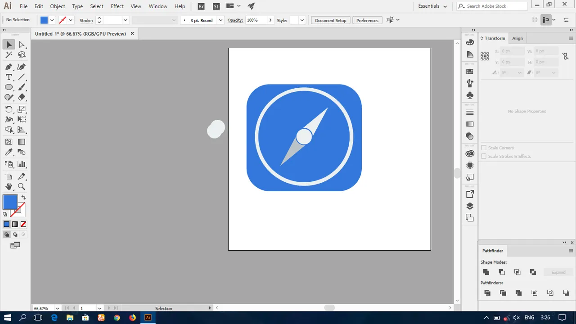Viewport: 576px width, 324px height.
Task: Set fill mode to Color
Action: pos(6,224)
